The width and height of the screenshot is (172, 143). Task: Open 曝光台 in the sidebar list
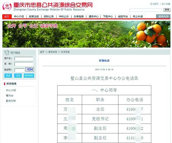click(x=10, y=96)
